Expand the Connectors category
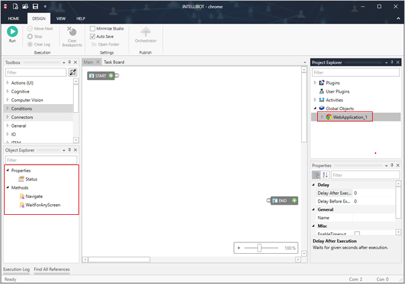 (x=7, y=117)
